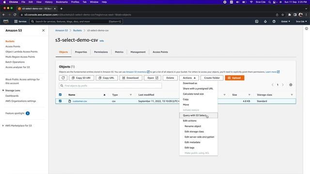Image resolution: width=310 pixels, height=174 pixels.
Task: Toggle the select-all objects checkbox
Action: click(60, 95)
